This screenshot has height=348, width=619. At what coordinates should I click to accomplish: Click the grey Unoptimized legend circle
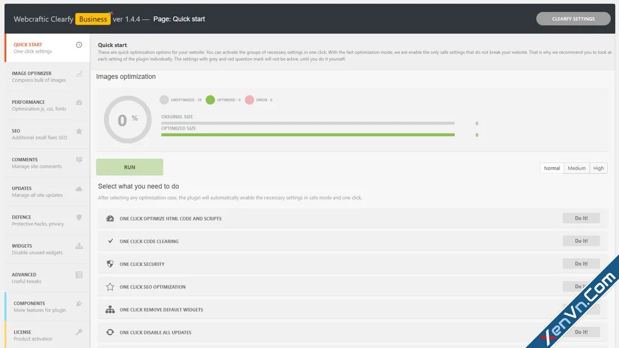164,100
